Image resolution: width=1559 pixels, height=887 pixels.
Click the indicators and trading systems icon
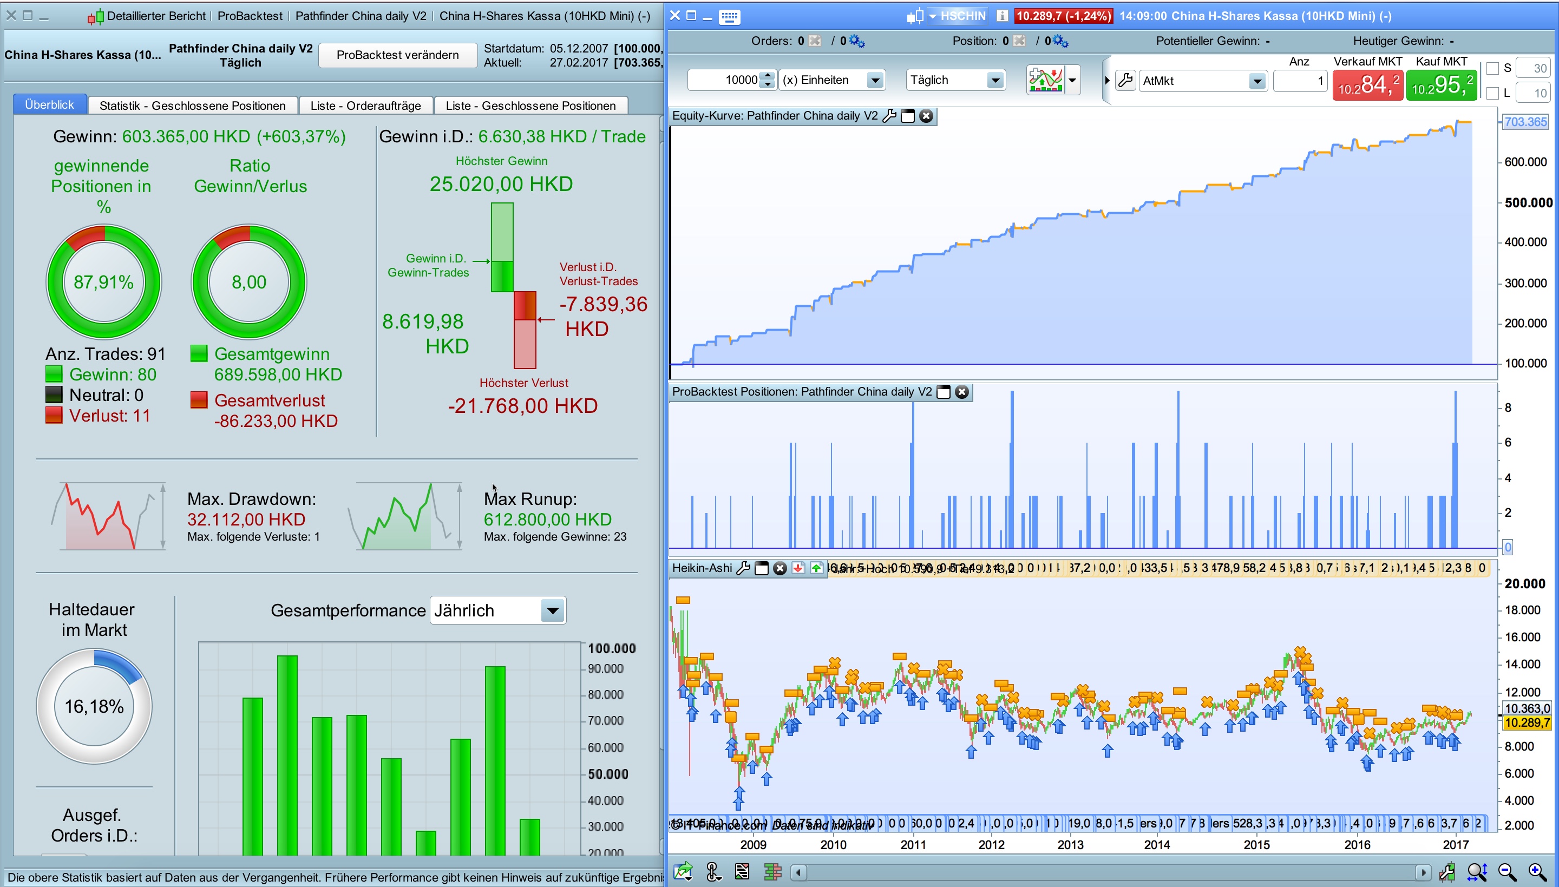[x=1045, y=80]
